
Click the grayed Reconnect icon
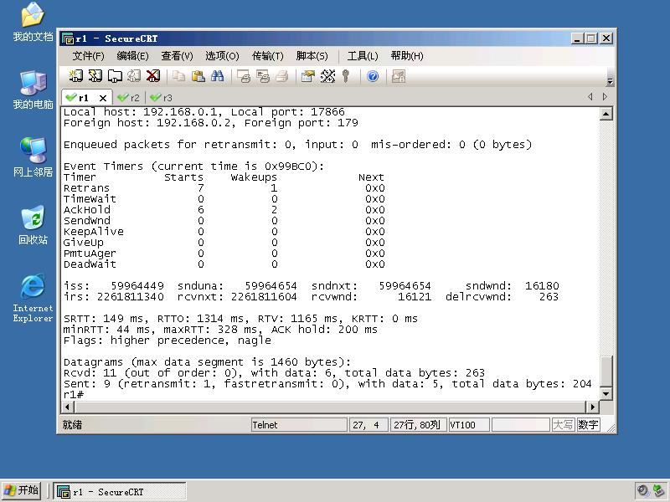coord(134,76)
